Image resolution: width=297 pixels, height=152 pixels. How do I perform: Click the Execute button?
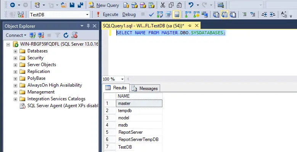coord(107,14)
